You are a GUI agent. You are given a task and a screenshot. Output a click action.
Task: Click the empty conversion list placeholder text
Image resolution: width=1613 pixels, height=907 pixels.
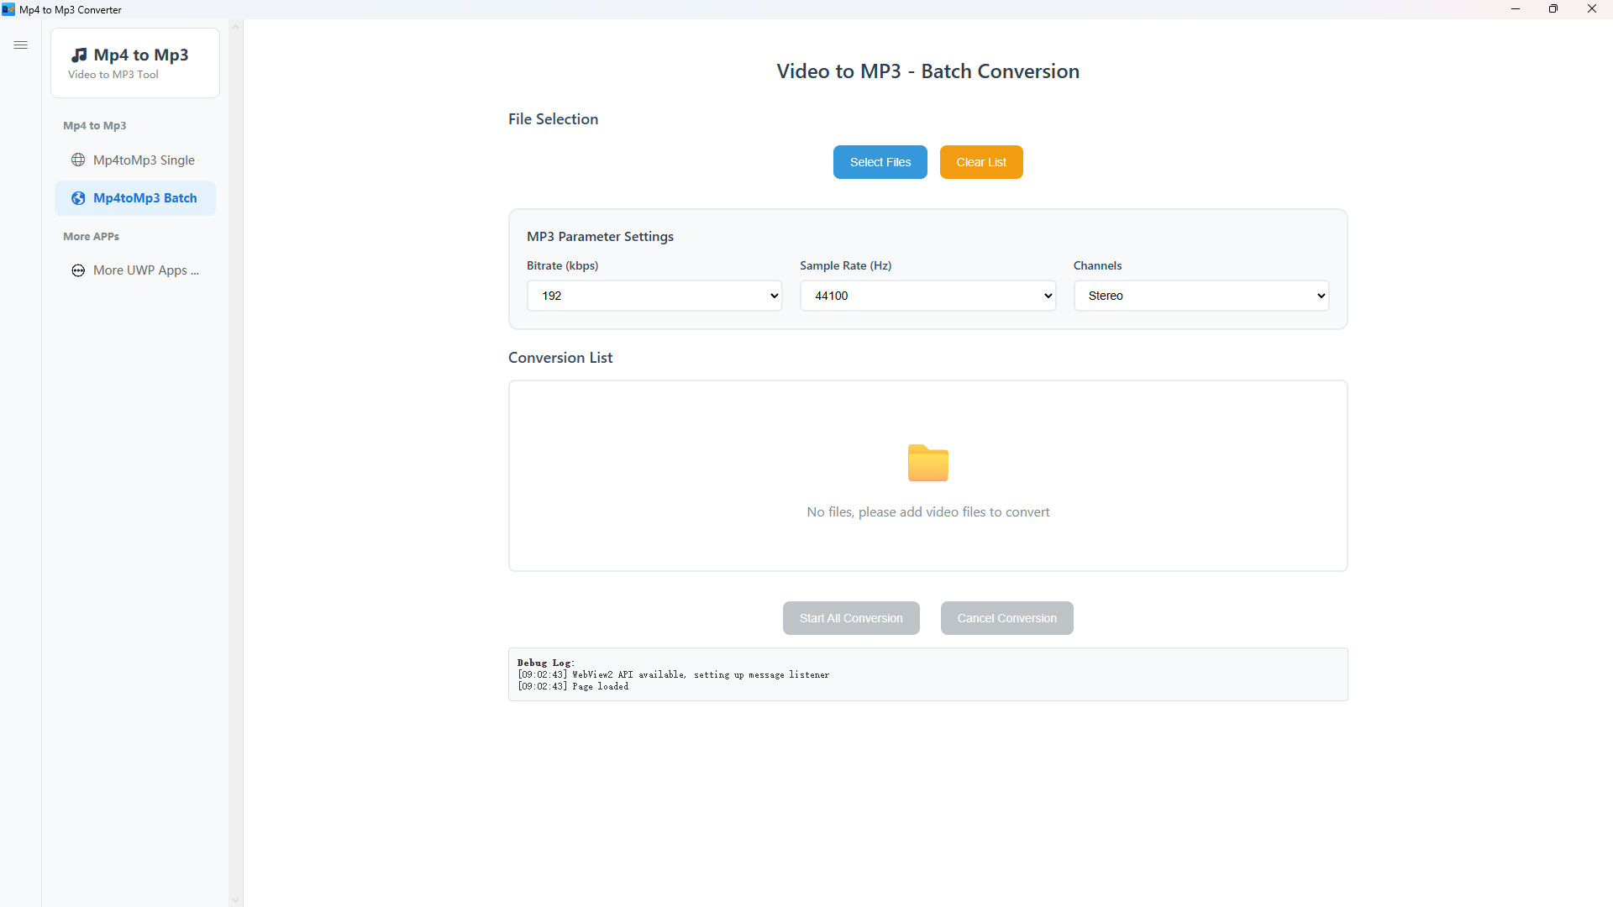927,511
